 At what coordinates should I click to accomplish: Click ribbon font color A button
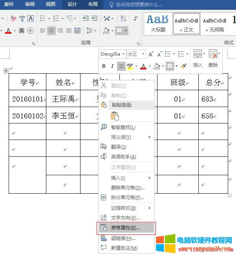coord(8,31)
